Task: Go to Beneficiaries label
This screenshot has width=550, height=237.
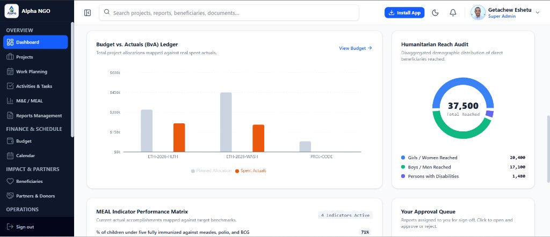Action: tap(30, 181)
